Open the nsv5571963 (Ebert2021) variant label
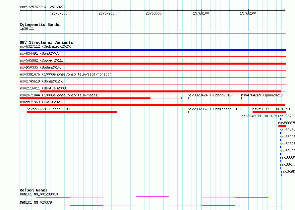 click(x=42, y=102)
